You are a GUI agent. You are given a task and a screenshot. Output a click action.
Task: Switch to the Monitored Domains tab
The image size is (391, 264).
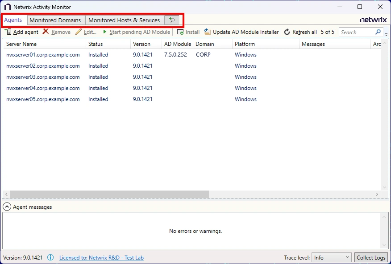[56, 20]
